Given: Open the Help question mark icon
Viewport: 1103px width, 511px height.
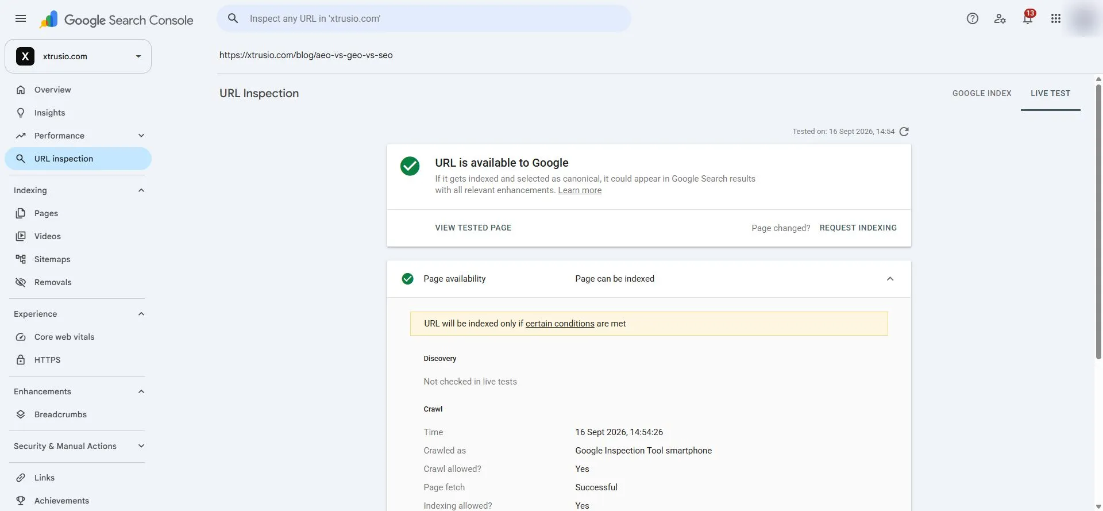Looking at the screenshot, I should 973,18.
